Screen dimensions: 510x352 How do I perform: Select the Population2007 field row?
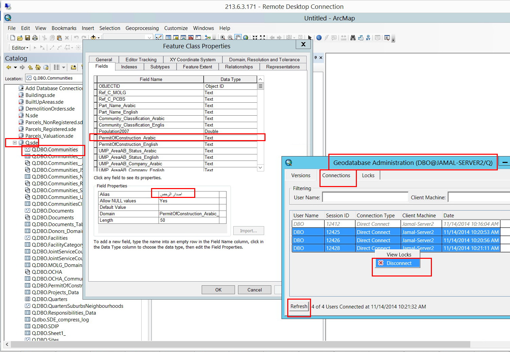point(176,131)
